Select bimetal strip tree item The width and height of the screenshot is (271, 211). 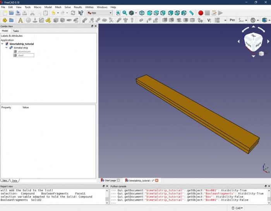[x=21, y=48]
